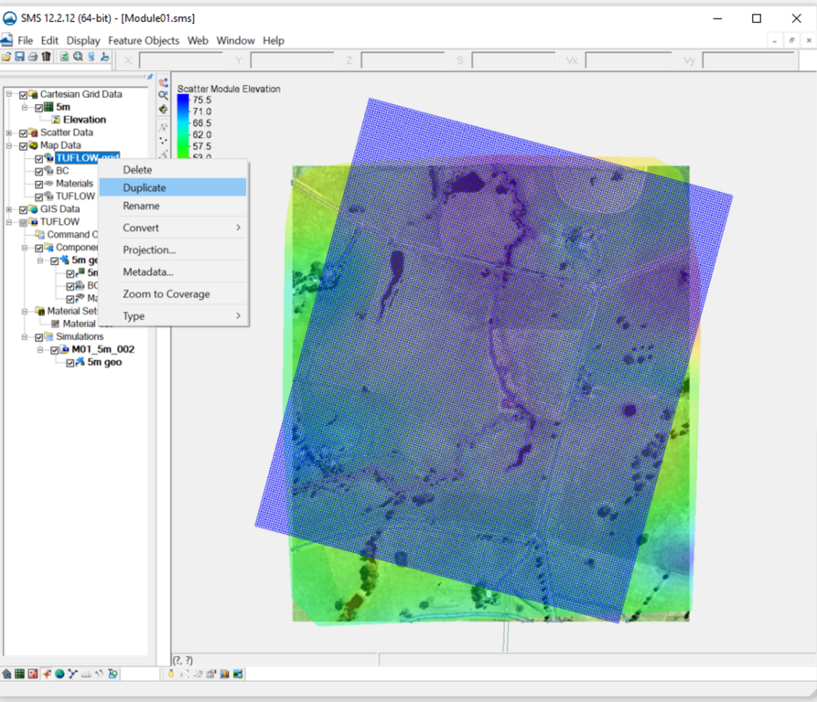Click the Print toolbar icon
Viewport: 817px width, 702px height.
tap(32, 57)
